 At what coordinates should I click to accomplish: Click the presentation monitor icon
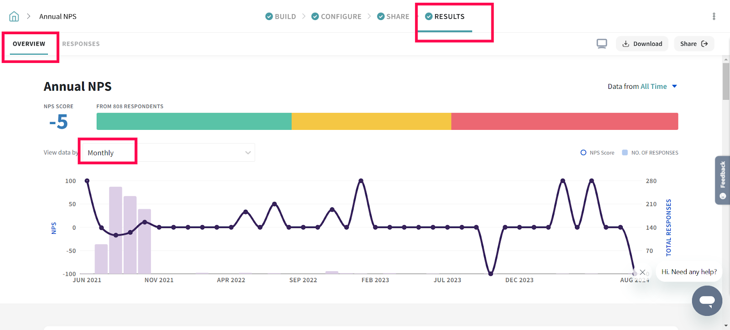click(x=602, y=44)
